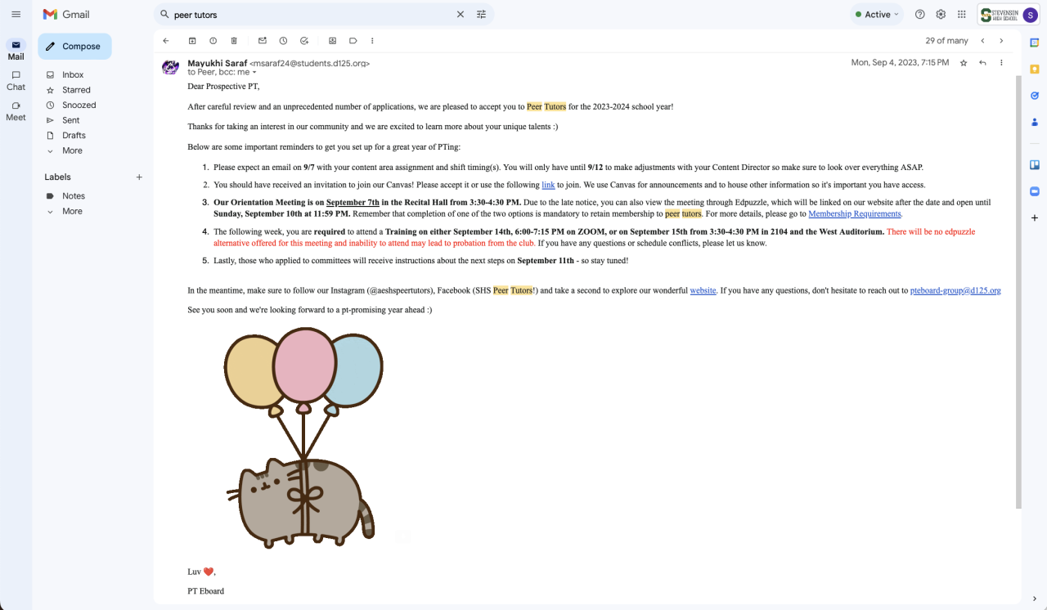Click the '29 of many' counter
1047x610 pixels.
tap(946, 41)
